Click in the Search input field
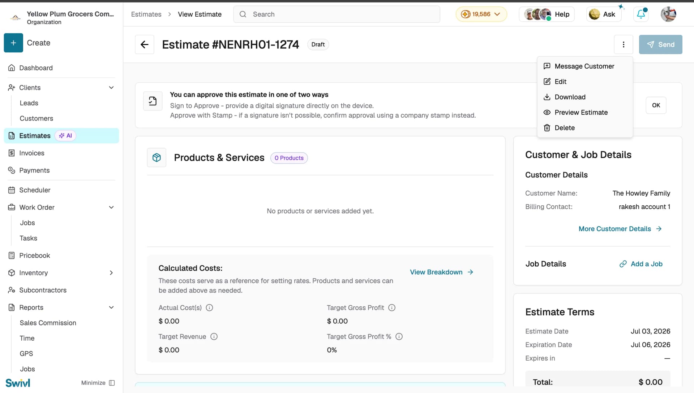The image size is (694, 393). point(337,14)
